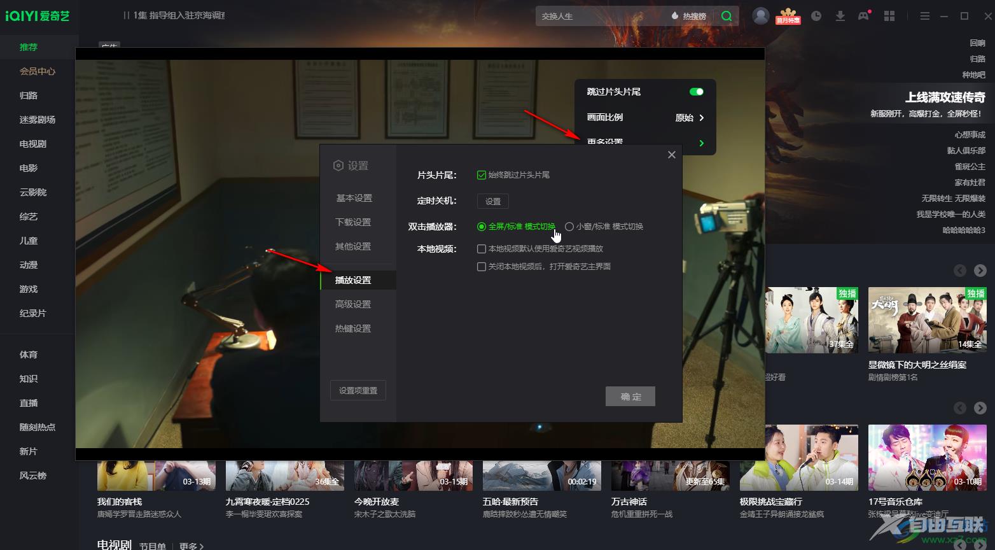Expand 画面比例 原始 option
Screen dimensions: 995x550
690,118
